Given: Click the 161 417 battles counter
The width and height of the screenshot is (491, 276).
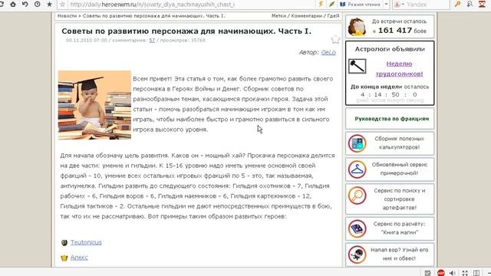Looking at the screenshot, I should coord(395,31).
